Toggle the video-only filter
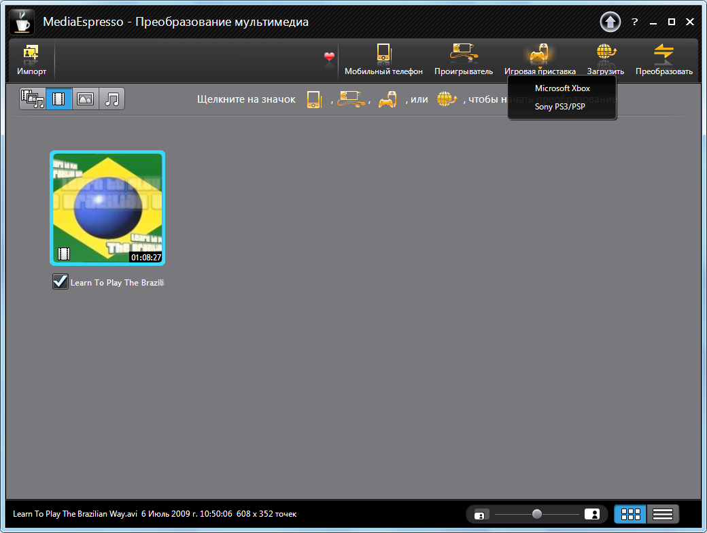This screenshot has height=533, width=707. 59,99
